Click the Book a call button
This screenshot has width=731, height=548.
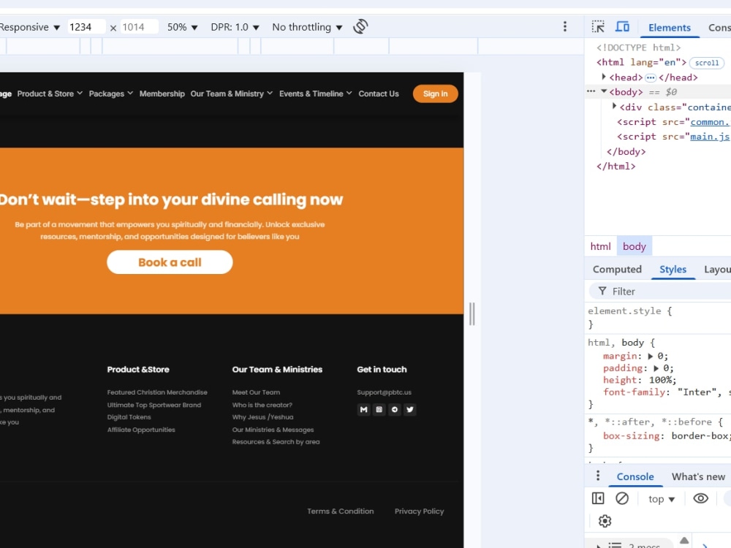(170, 262)
